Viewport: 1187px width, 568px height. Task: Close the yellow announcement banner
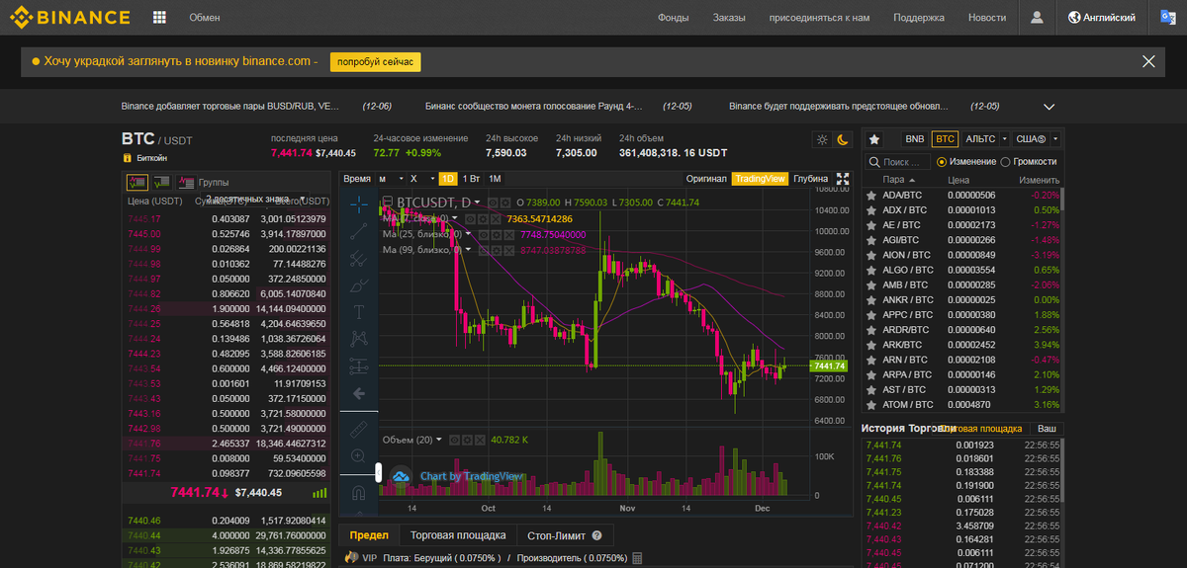[1148, 61]
